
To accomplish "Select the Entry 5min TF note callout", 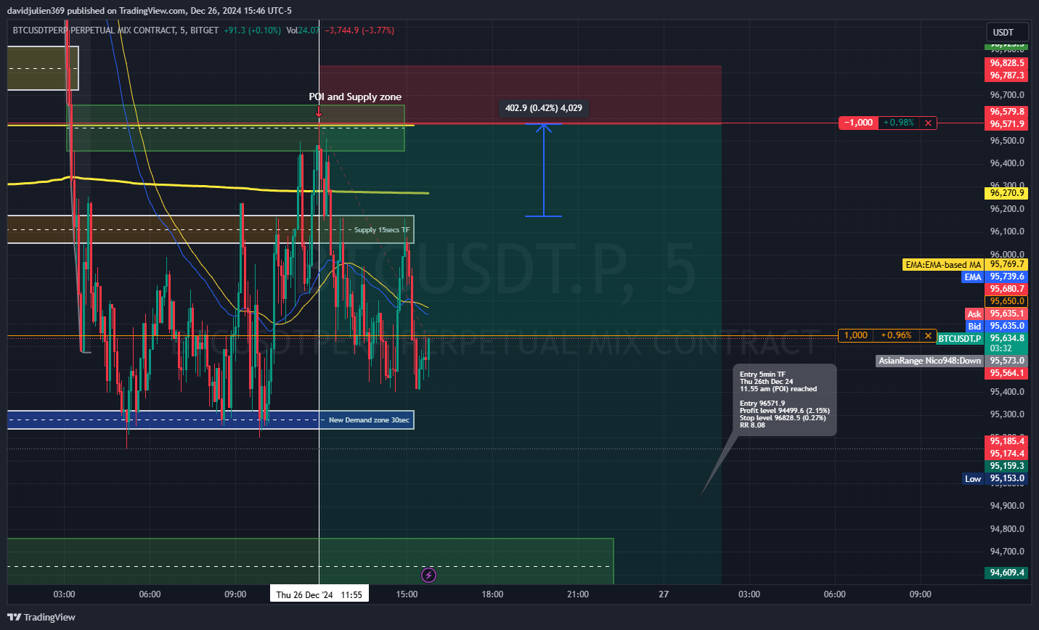I will coord(784,400).
